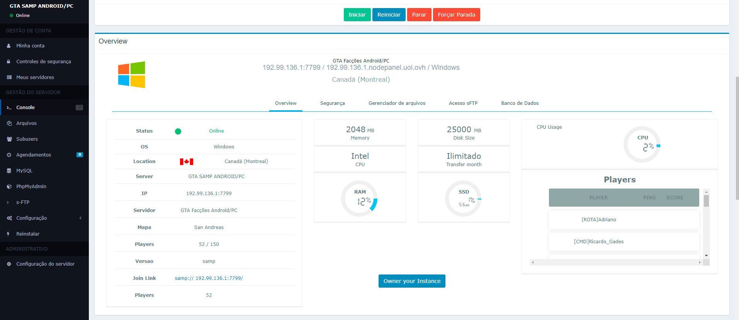Click the lock icon beside Controles de segurança
739x320 pixels.
coord(9,62)
